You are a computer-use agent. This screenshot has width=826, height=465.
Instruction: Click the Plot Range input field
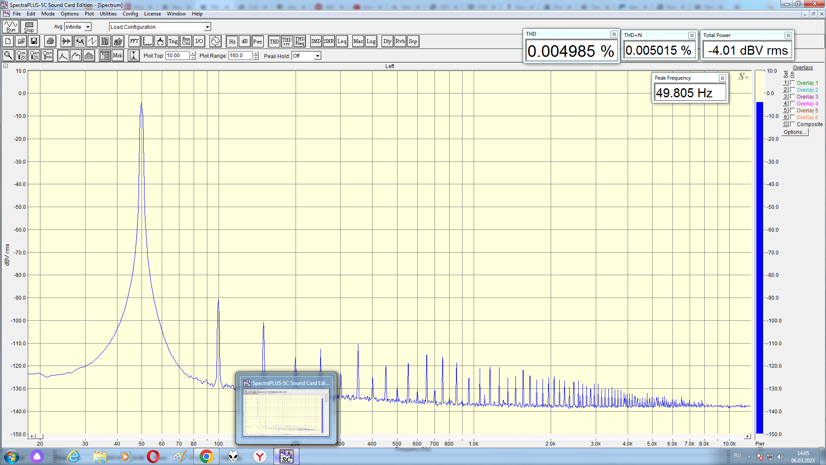pyautogui.click(x=240, y=56)
